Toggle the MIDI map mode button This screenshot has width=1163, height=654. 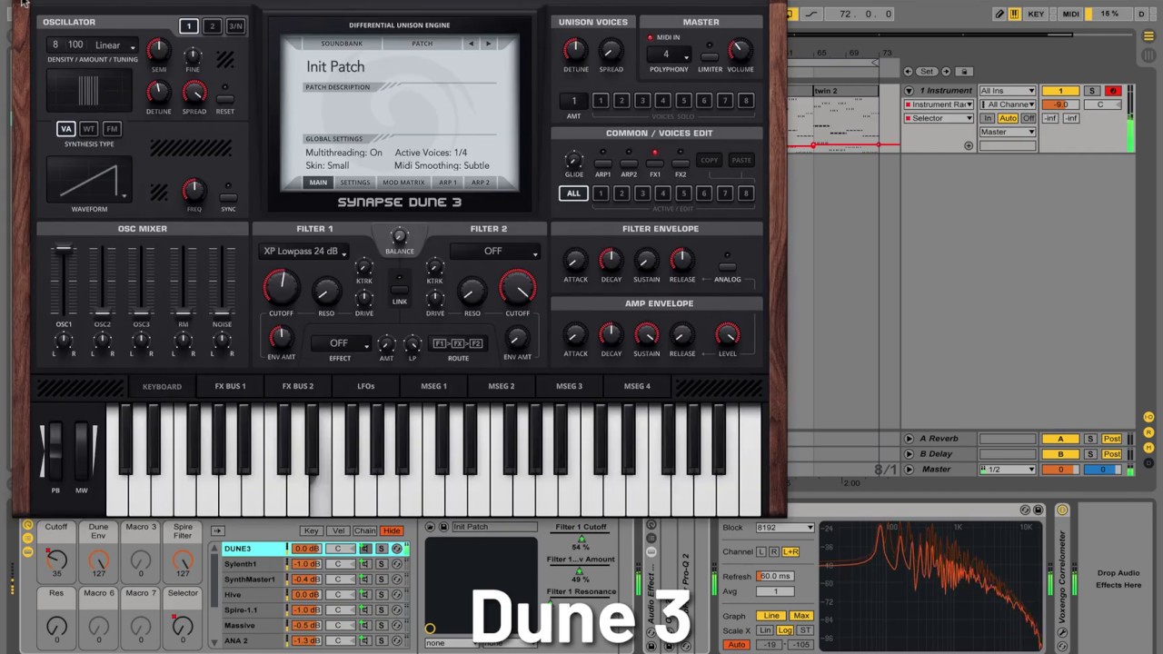pos(1071,14)
